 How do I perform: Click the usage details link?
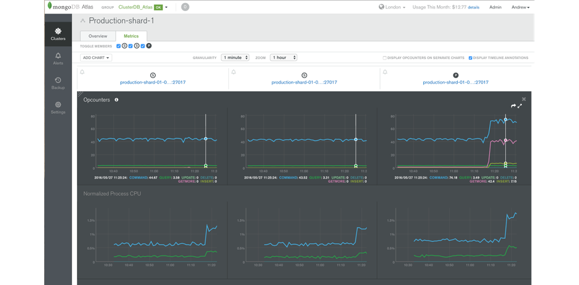pos(473,7)
